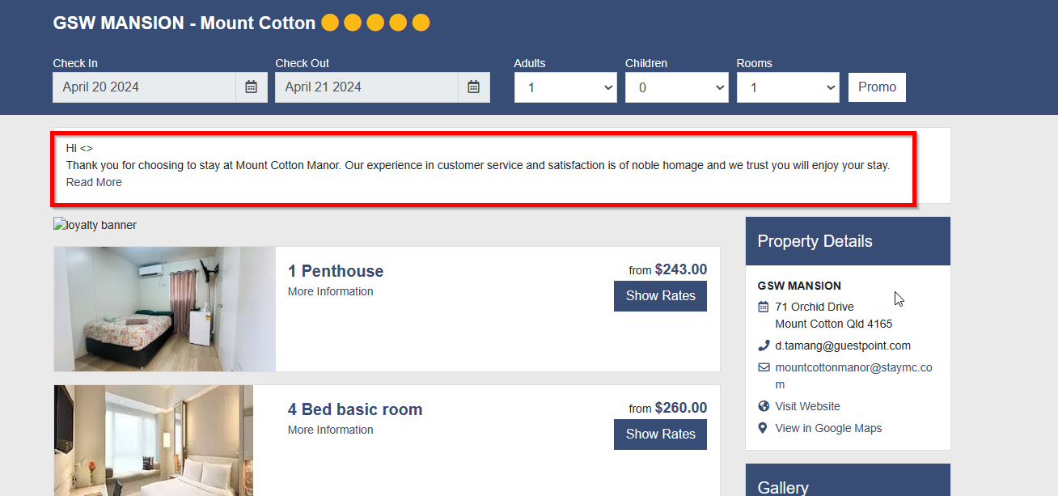Click the View in Google Maps link
This screenshot has height=496, width=1058.
click(828, 428)
